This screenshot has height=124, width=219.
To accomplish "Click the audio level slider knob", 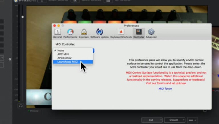I will pos(23,17).
